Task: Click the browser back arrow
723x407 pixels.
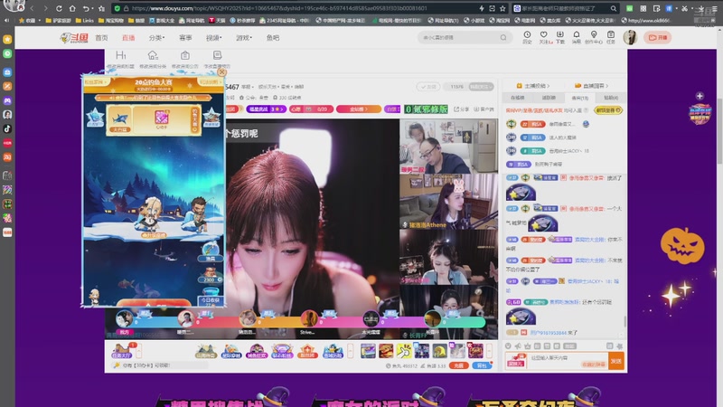Action: click(x=32, y=8)
